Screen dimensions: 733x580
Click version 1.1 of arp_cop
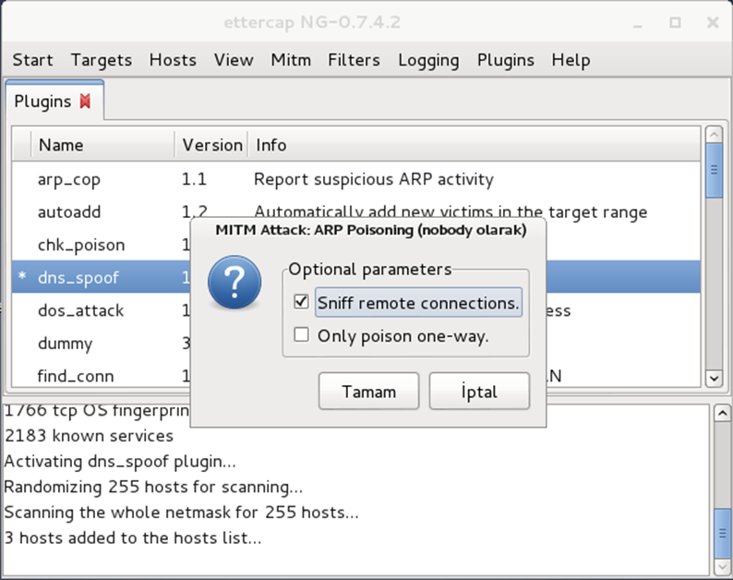[194, 179]
